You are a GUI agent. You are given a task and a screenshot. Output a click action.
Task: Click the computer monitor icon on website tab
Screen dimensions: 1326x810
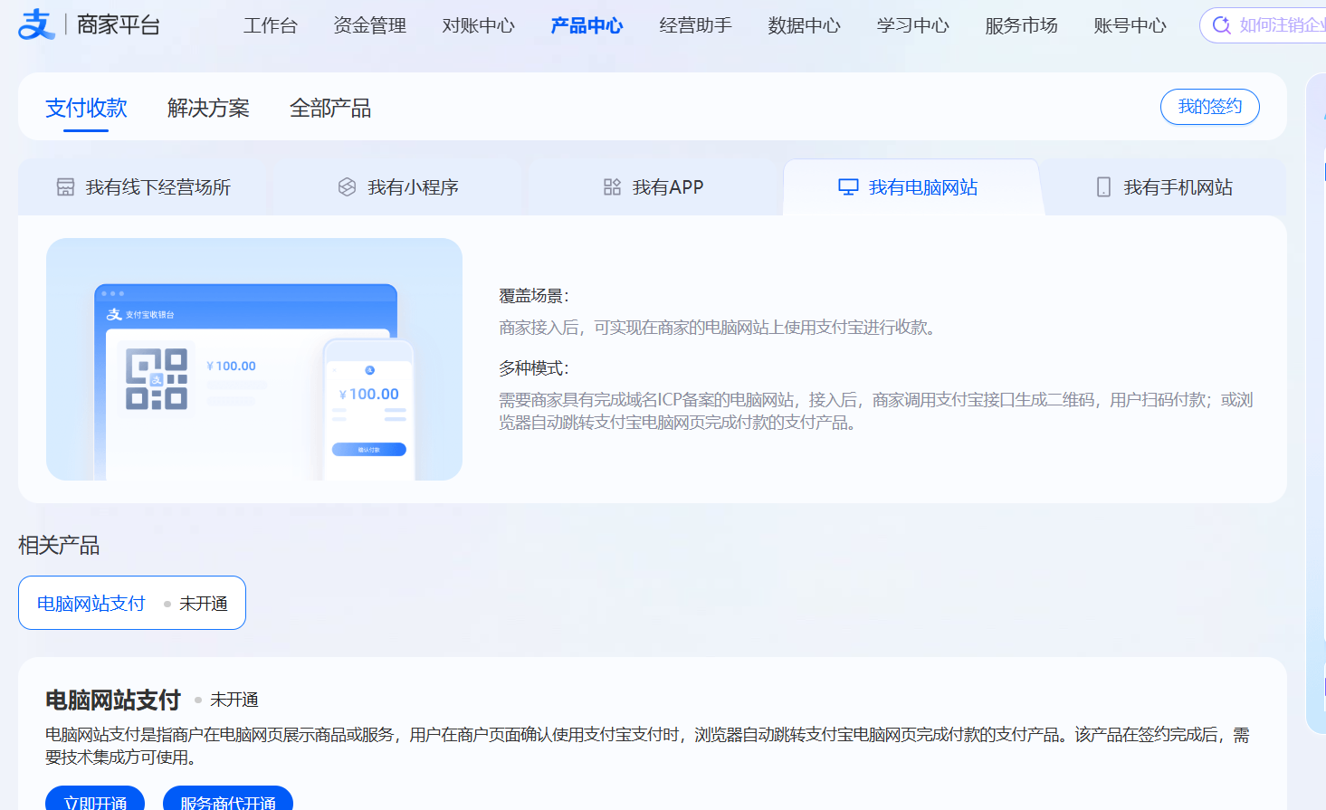[848, 187]
